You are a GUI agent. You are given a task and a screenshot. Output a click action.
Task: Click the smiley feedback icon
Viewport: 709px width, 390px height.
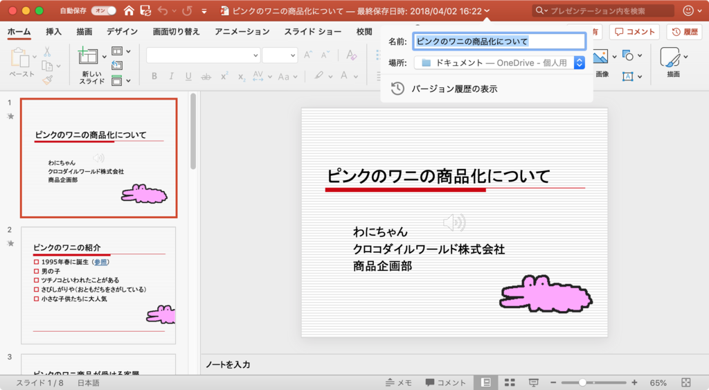coord(688,10)
